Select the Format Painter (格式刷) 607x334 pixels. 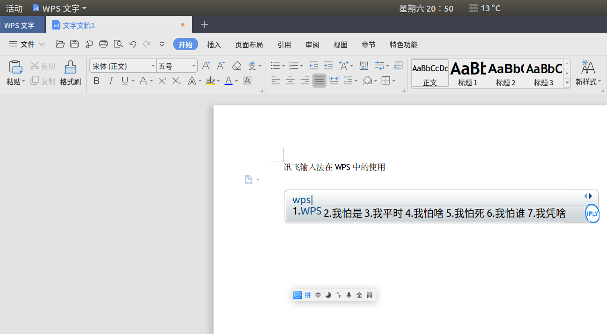(70, 73)
